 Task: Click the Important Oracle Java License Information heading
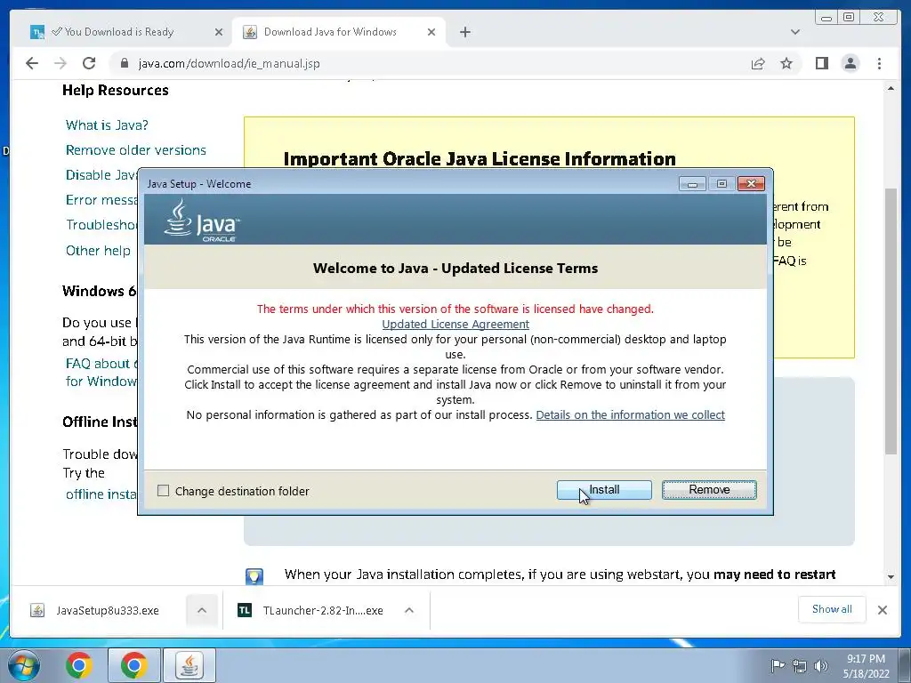(x=480, y=158)
